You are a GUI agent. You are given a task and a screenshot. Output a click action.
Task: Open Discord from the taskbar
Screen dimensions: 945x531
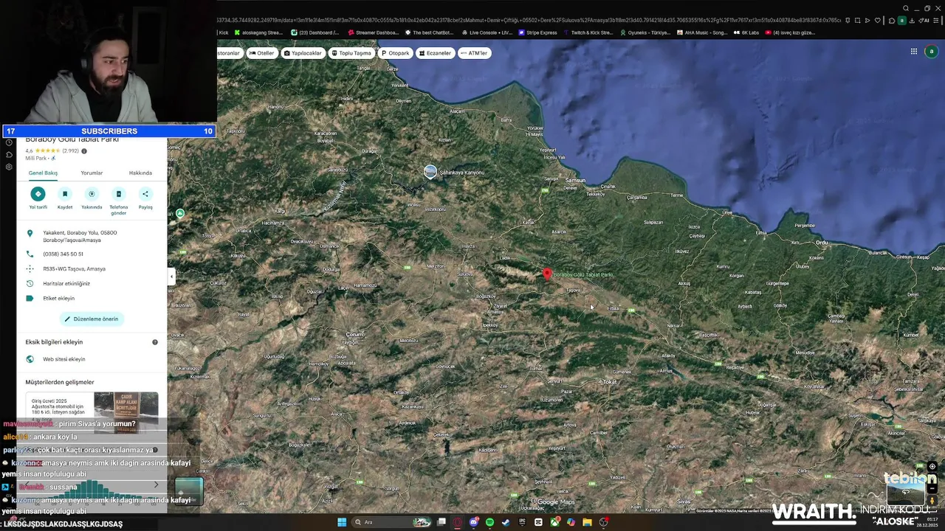click(474, 522)
